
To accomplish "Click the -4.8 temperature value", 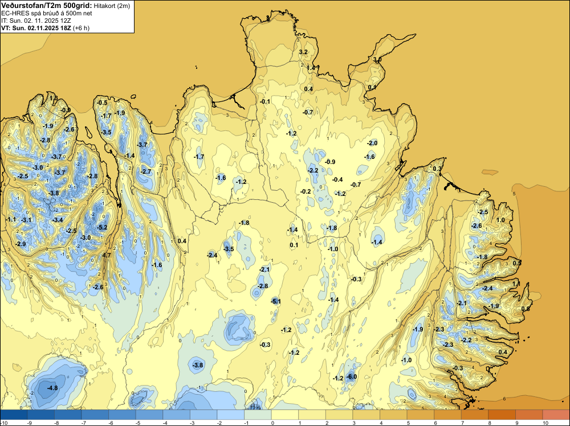I will click(x=52, y=388).
